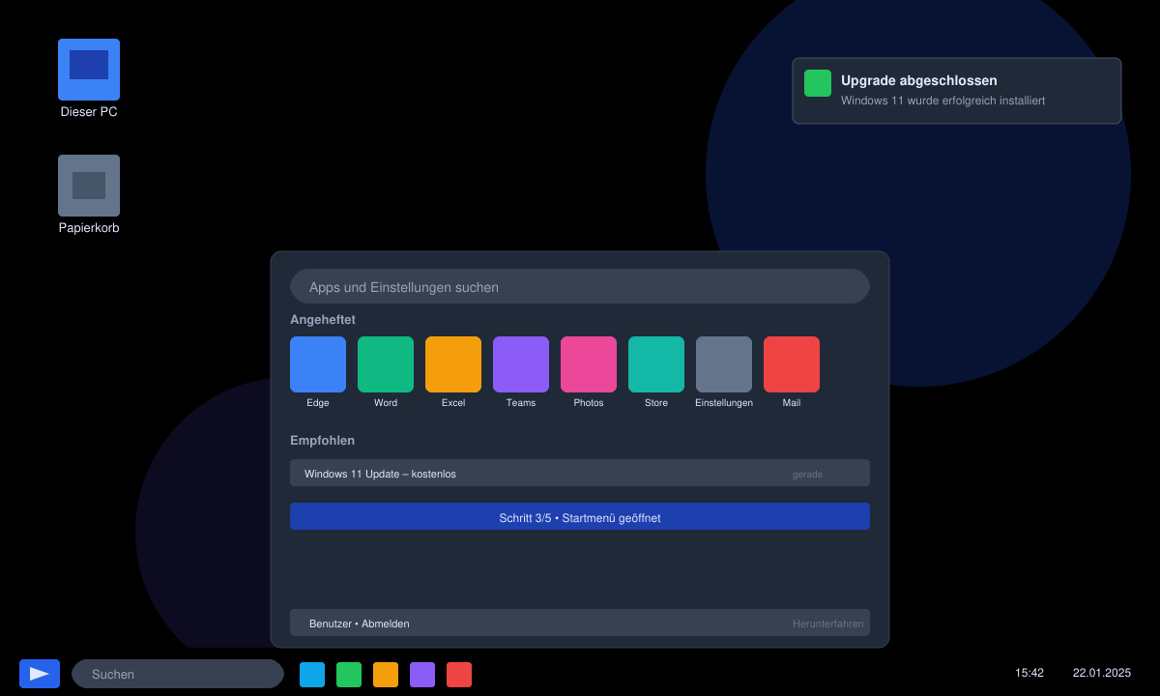The width and height of the screenshot is (1160, 696).
Task: Launch the Mail pinned app
Action: 792,364
